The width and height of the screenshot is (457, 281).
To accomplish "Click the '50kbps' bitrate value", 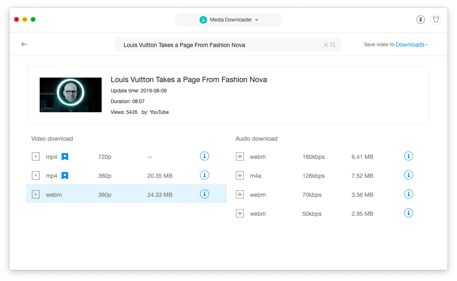I will click(x=312, y=214).
